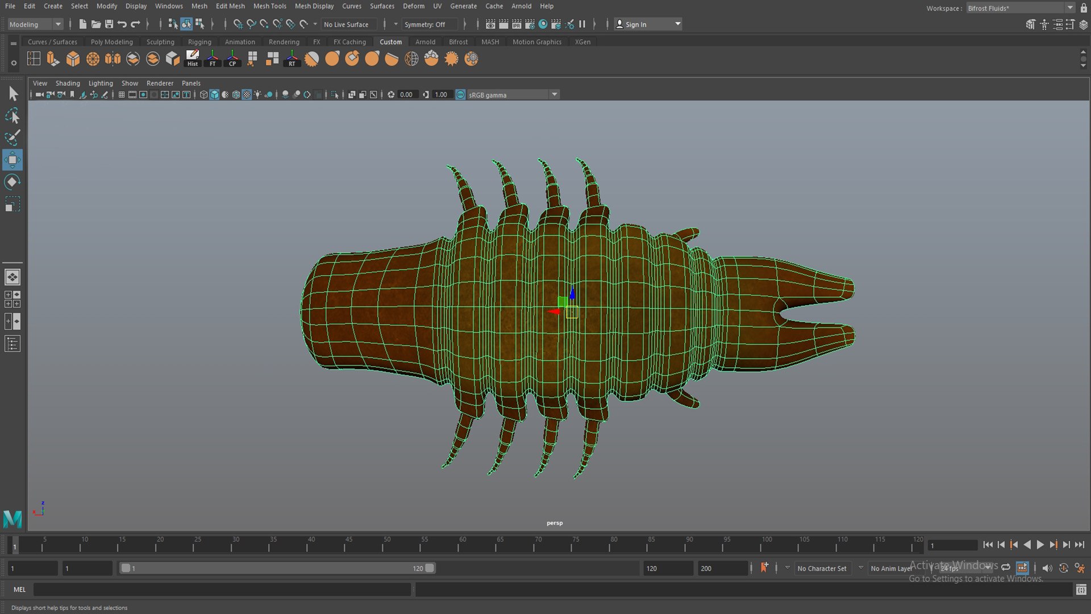Start an IPR render from the status line
The width and height of the screenshot is (1091, 614).
(517, 24)
